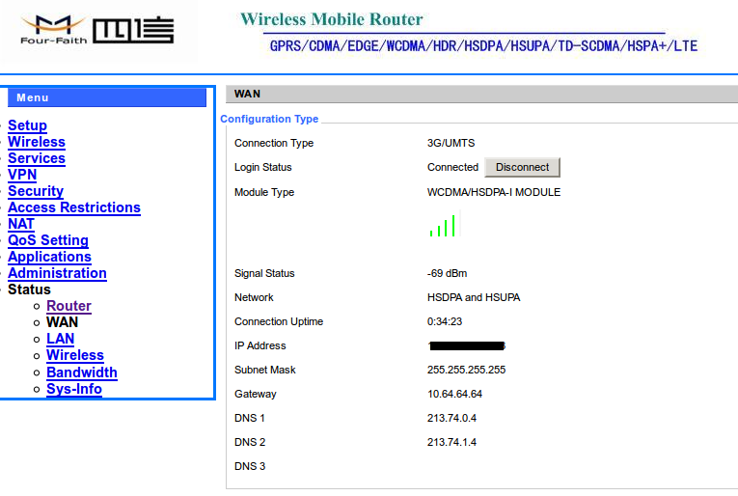
Task: Open the Router status sub-link
Action: pos(68,306)
